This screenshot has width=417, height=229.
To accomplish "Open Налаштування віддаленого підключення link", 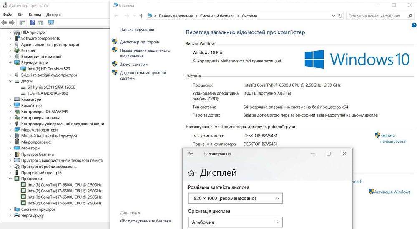I will [145, 53].
